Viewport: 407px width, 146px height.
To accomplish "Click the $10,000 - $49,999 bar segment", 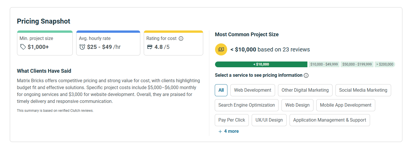I will (324, 64).
